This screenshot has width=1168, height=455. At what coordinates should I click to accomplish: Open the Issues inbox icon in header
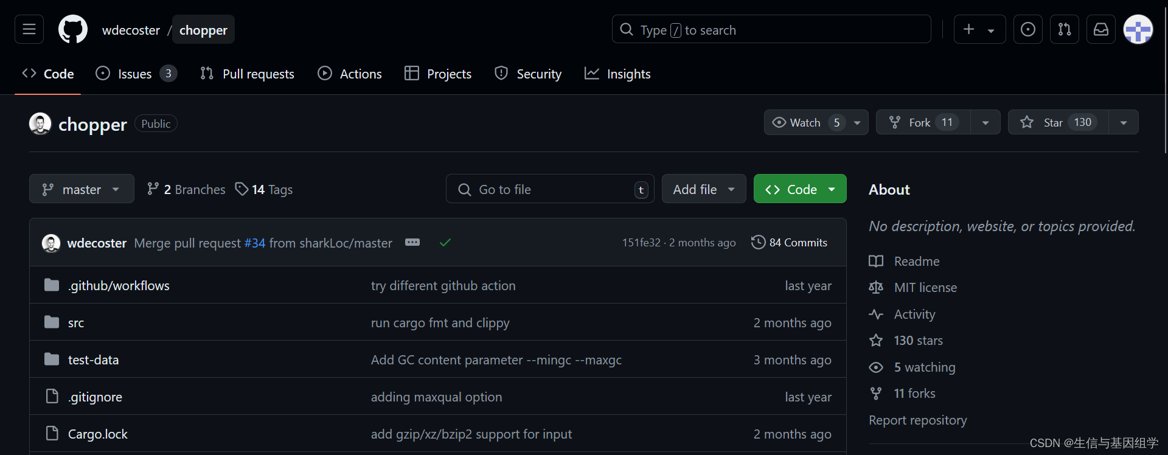pos(1028,29)
